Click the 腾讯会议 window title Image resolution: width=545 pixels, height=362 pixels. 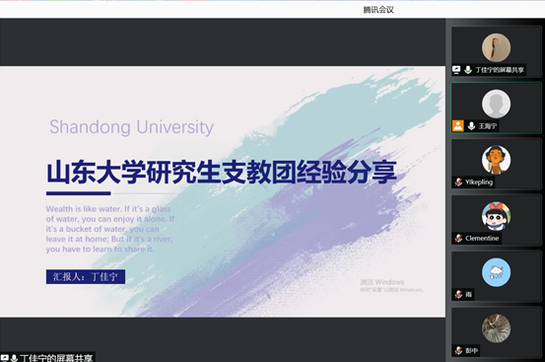coord(378,10)
